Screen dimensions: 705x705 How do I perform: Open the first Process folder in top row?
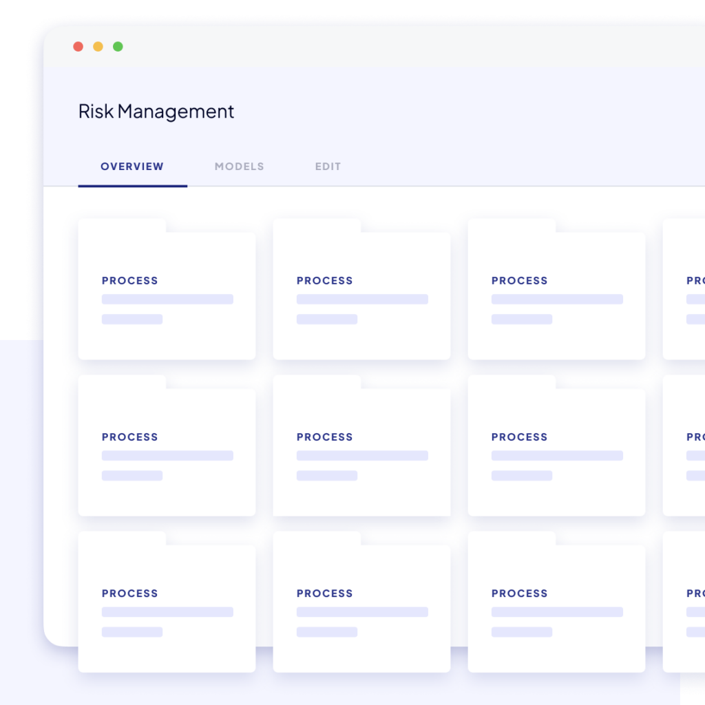click(x=167, y=295)
